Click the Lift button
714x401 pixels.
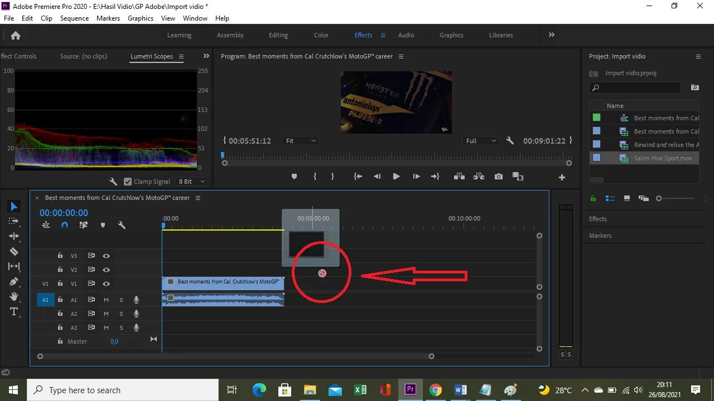tap(460, 177)
